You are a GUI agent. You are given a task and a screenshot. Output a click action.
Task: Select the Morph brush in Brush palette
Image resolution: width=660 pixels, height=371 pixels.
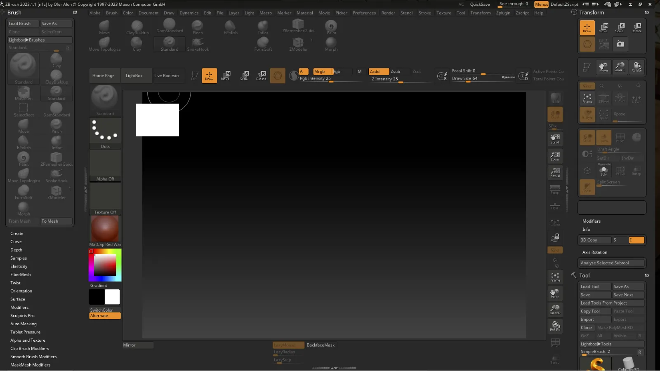pyautogui.click(x=24, y=209)
